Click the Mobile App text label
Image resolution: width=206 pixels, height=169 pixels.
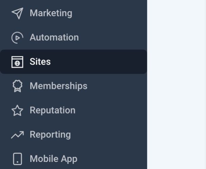[53, 159]
